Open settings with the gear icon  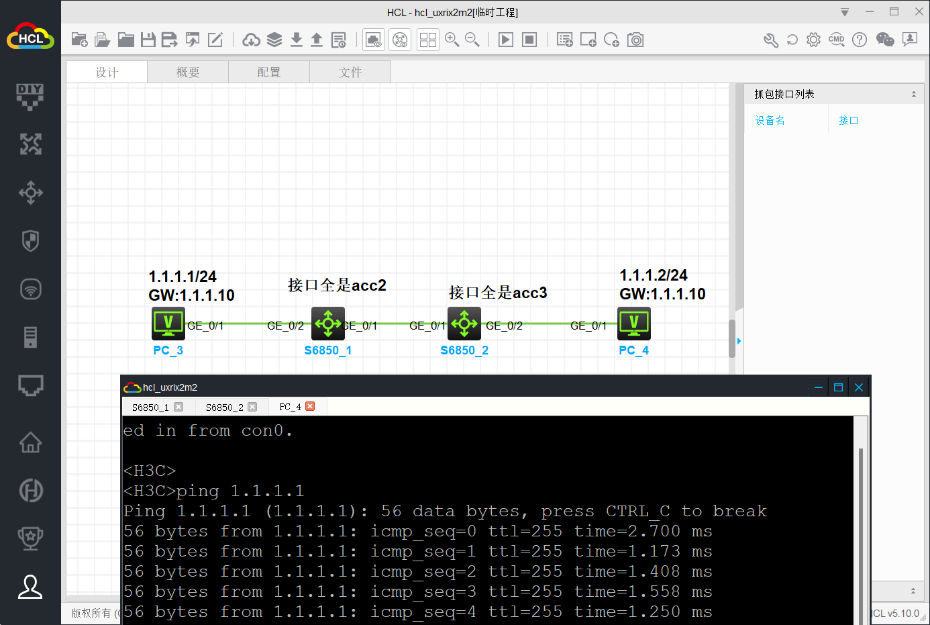(813, 40)
